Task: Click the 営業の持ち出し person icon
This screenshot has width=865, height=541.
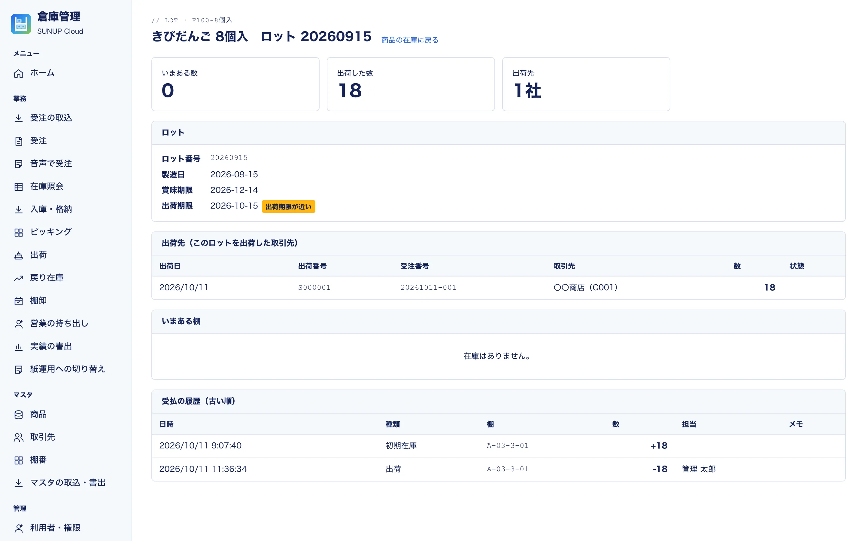Action: pos(19,324)
